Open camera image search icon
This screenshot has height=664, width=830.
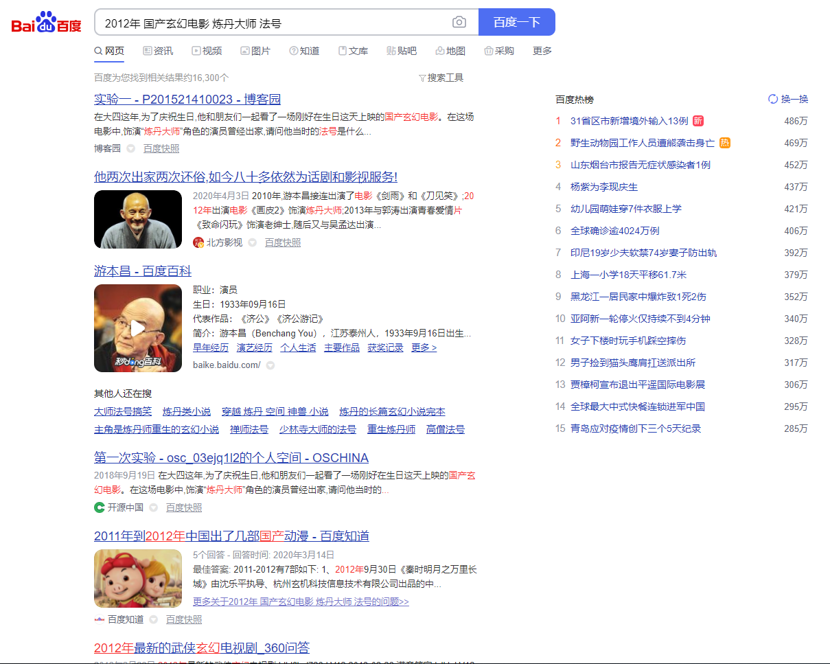point(459,23)
